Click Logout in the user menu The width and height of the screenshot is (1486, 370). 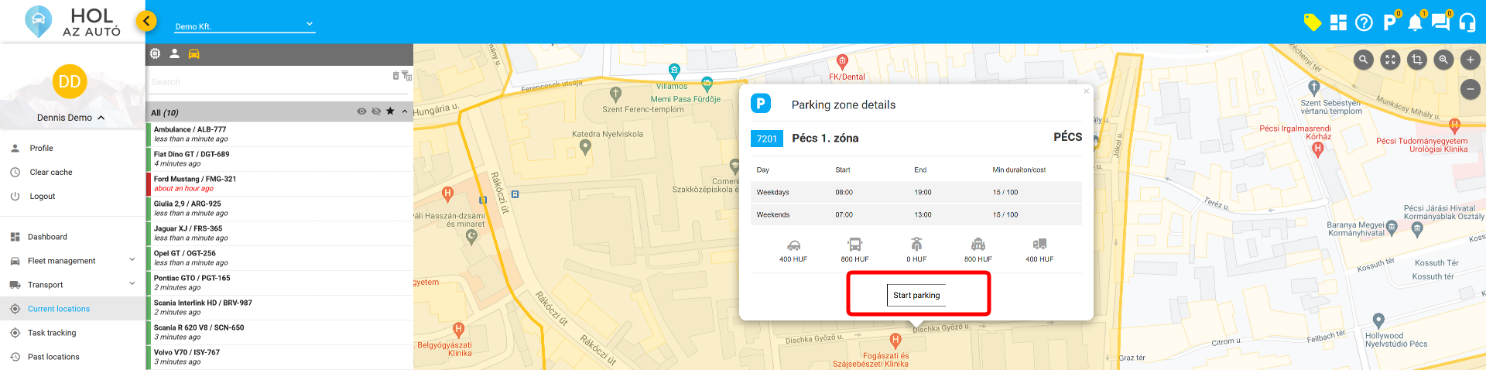(x=43, y=197)
